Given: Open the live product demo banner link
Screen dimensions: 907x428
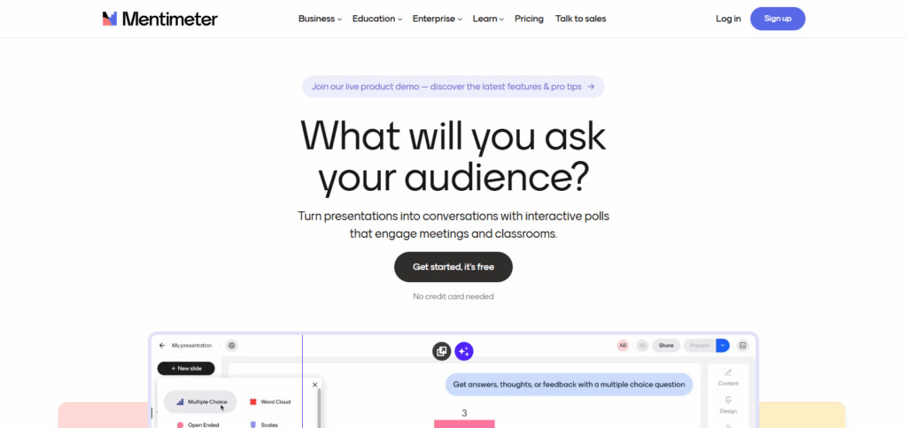Looking at the screenshot, I should coord(453,87).
